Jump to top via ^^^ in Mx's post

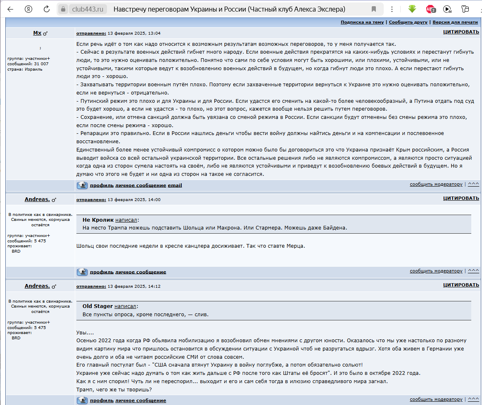tap(473, 185)
